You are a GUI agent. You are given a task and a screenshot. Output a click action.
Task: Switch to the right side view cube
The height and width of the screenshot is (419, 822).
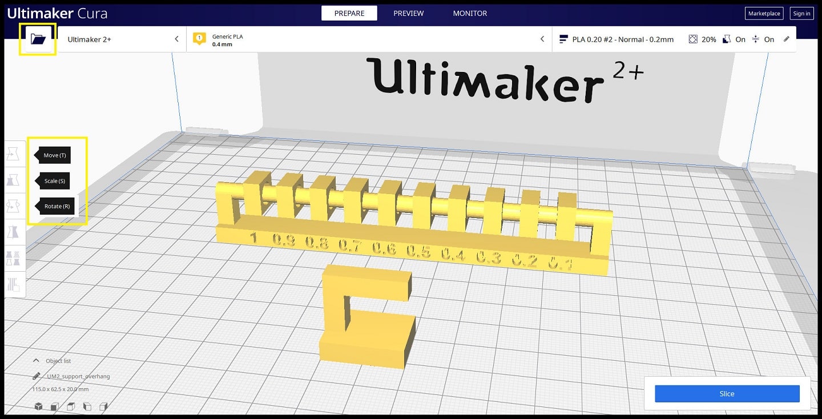[103, 406]
